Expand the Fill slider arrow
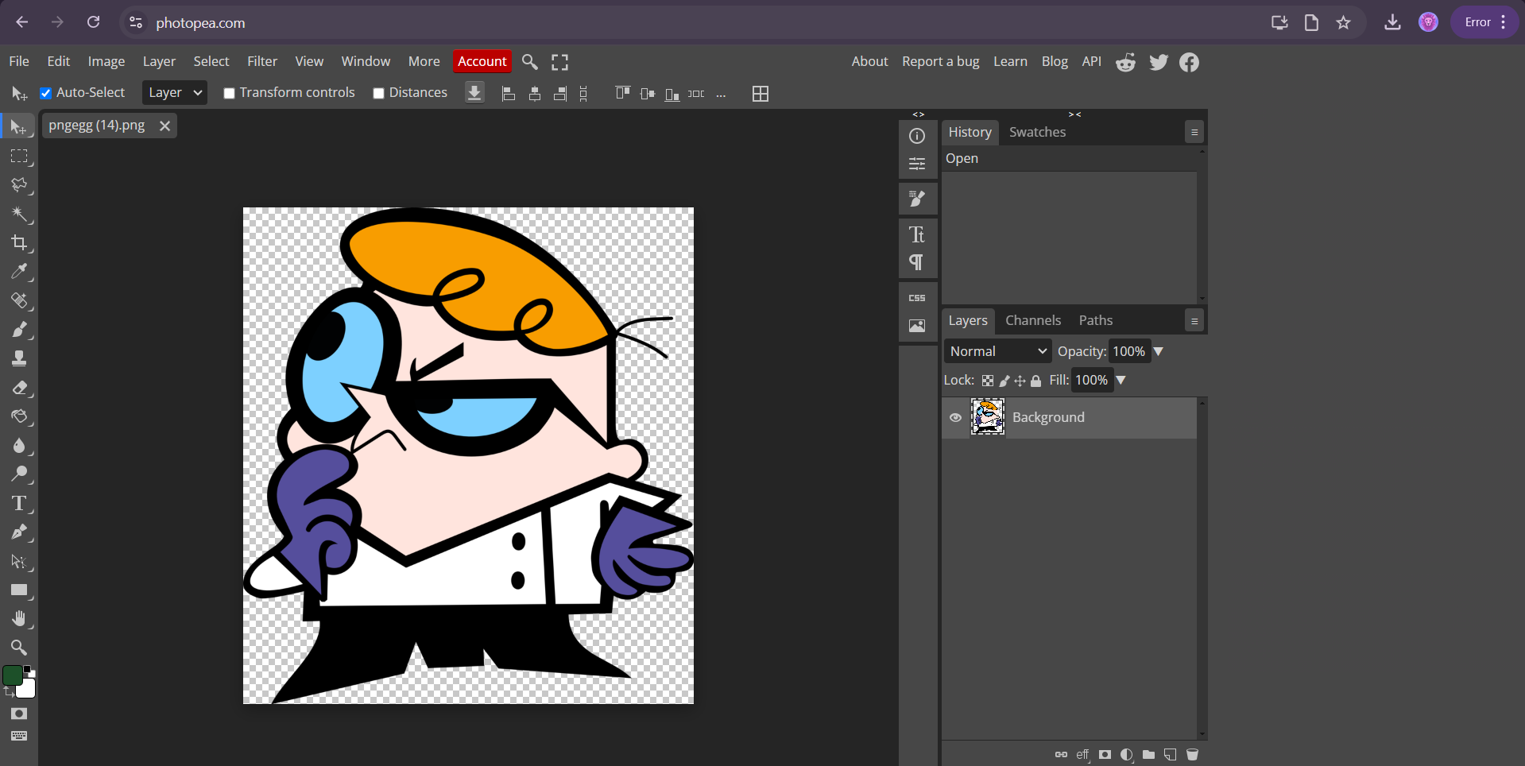 (1121, 381)
